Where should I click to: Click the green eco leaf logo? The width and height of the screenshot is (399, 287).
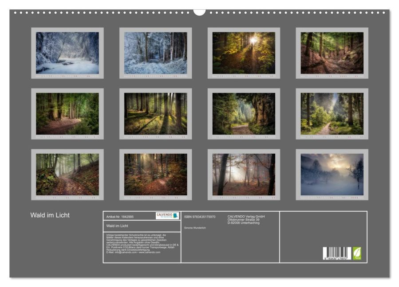click(x=357, y=253)
